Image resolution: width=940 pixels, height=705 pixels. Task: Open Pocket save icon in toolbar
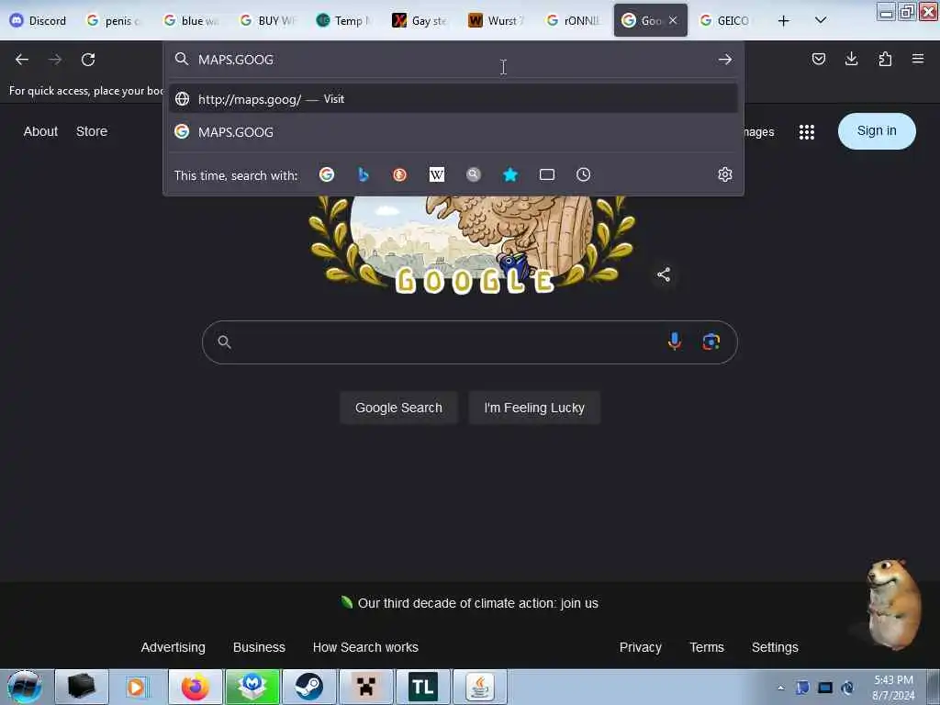(818, 59)
